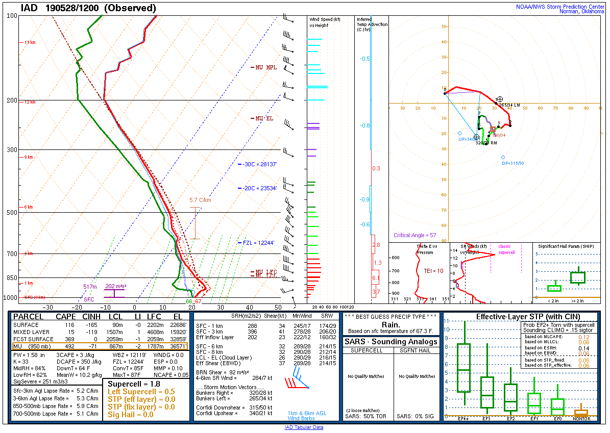Screen dimensions: 610x433
Task: Click the STP (eff layer) = 0.0 parameter
Action: click(x=141, y=399)
